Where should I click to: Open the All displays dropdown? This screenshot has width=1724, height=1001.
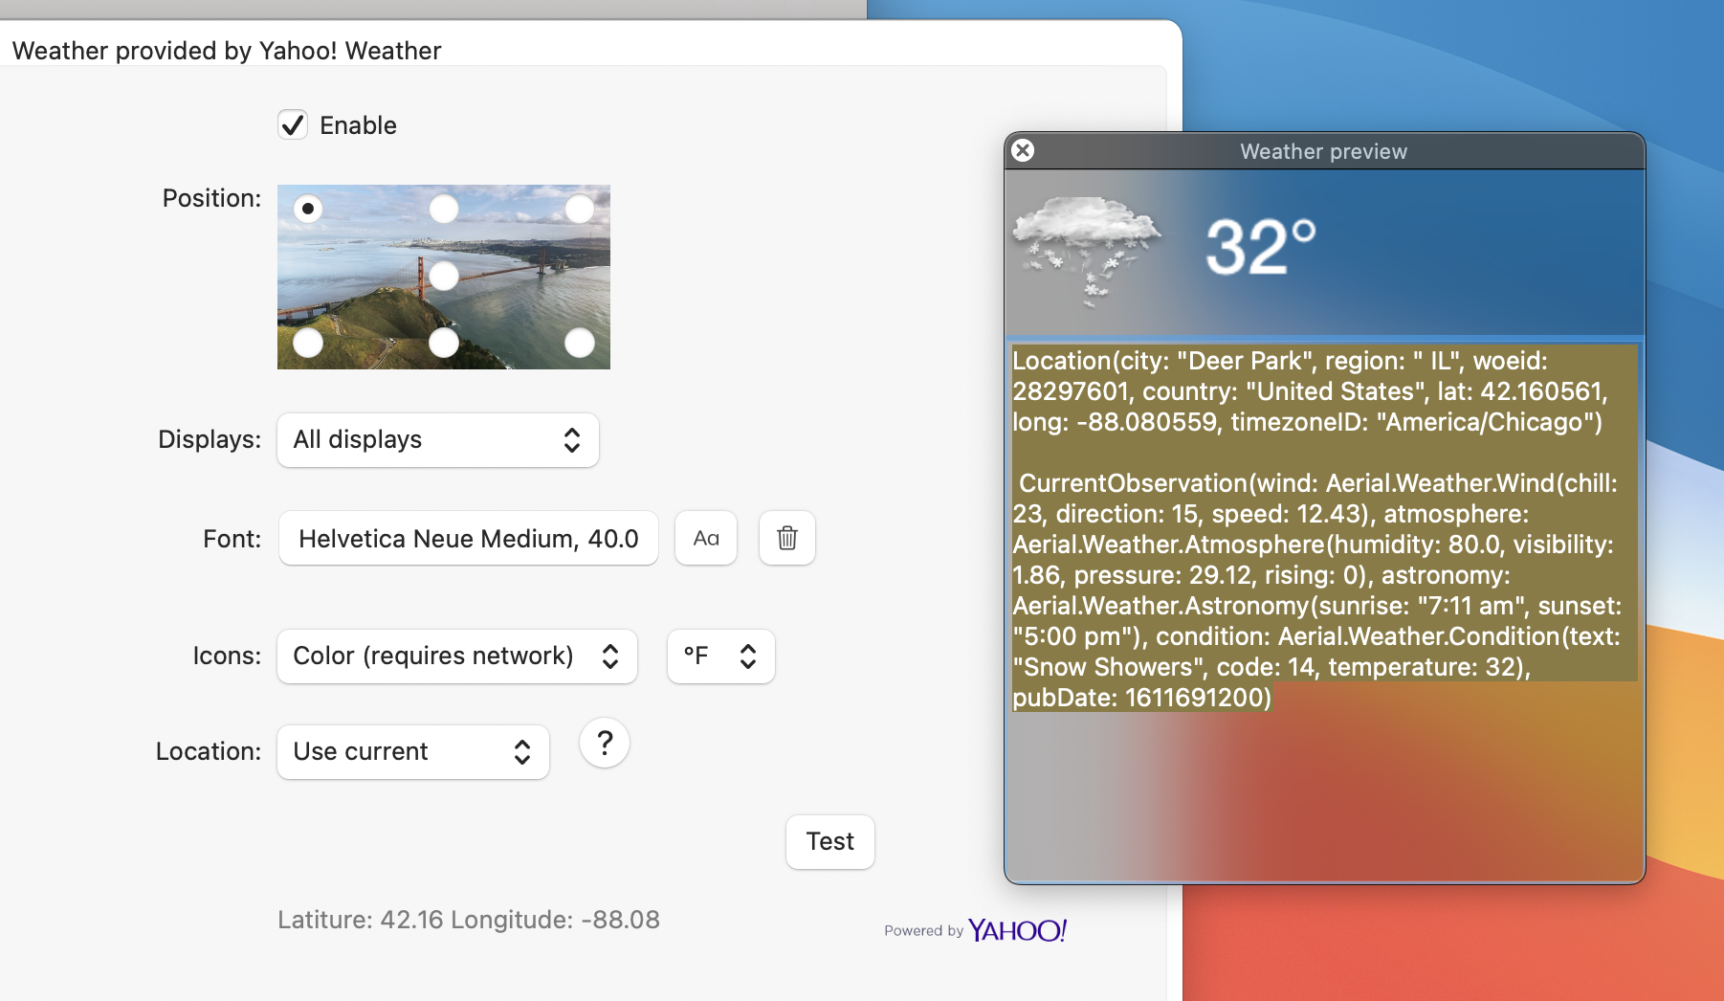[x=438, y=440]
